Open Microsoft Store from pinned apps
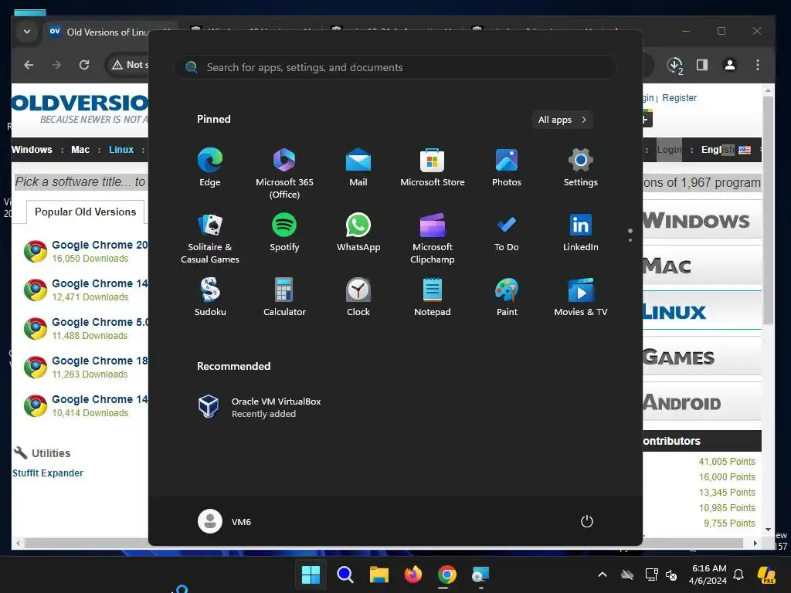This screenshot has height=593, width=791. [433, 168]
